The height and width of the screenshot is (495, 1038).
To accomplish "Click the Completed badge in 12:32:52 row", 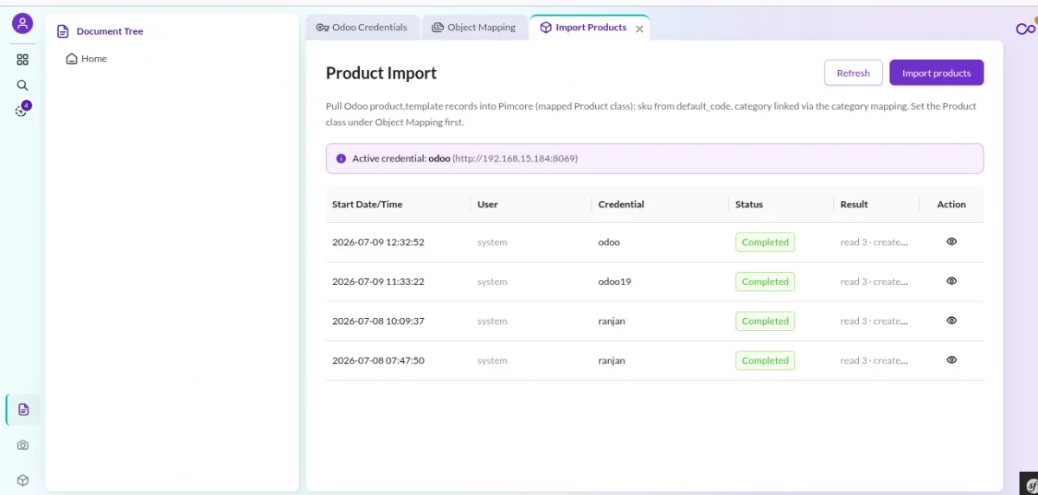I will 766,243.
